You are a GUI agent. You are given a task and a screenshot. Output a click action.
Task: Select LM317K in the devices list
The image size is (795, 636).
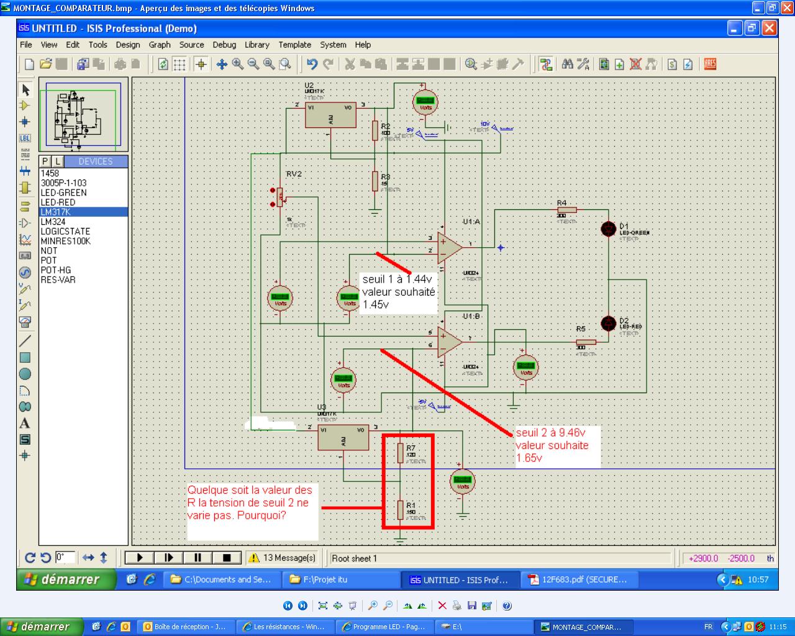coord(83,212)
